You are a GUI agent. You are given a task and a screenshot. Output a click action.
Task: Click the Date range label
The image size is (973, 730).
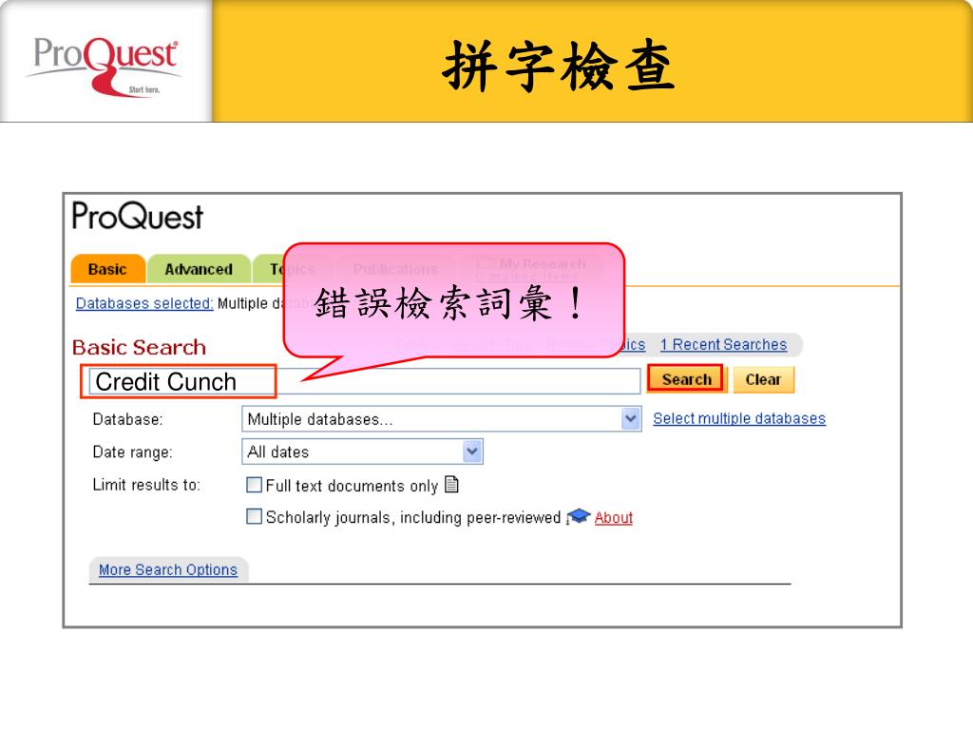[x=132, y=451]
